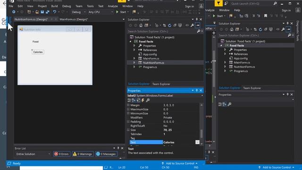The height and width of the screenshot is (170, 302).
Task: Click the Properties grid vertical scrollbar thumb
Action: tap(201, 134)
